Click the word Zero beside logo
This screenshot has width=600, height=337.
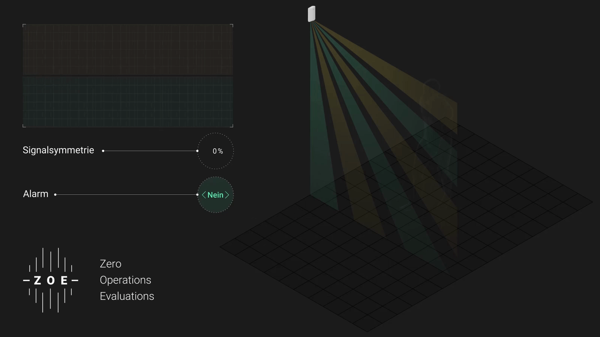[x=110, y=264]
